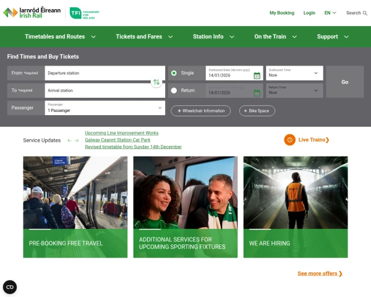Show previous service update arrow
371x297 pixels.
(x=69, y=140)
